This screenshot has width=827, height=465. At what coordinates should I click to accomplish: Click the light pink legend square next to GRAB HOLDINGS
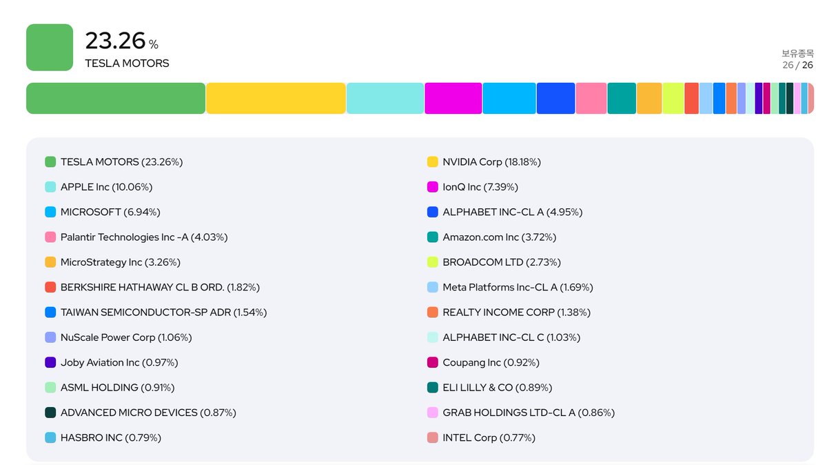pos(433,413)
